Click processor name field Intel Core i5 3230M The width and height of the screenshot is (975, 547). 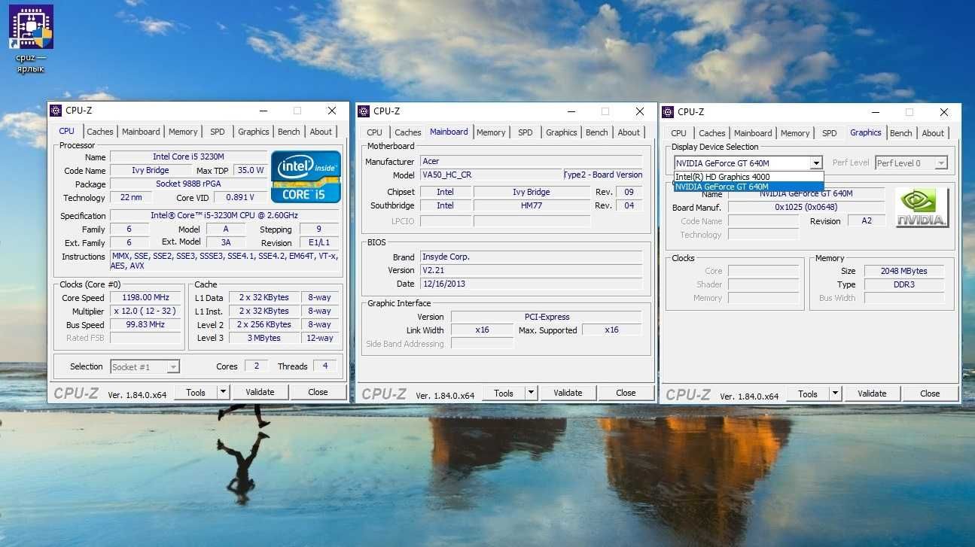click(x=188, y=157)
